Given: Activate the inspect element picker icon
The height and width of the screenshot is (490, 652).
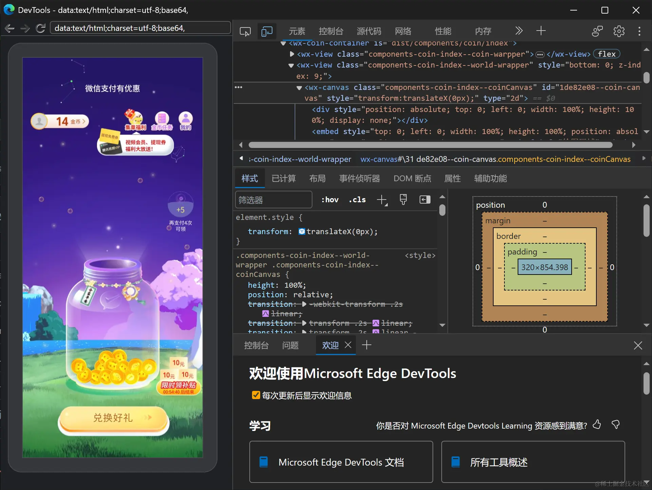Looking at the screenshot, I should 245,31.
